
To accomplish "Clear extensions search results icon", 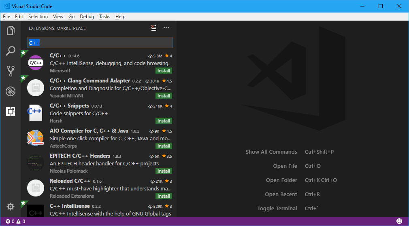I will [154, 28].
